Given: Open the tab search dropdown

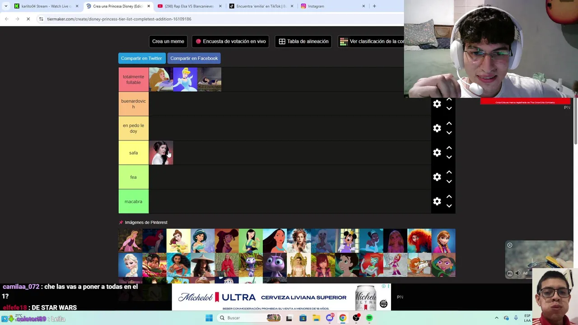Looking at the screenshot, I should 5,6.
